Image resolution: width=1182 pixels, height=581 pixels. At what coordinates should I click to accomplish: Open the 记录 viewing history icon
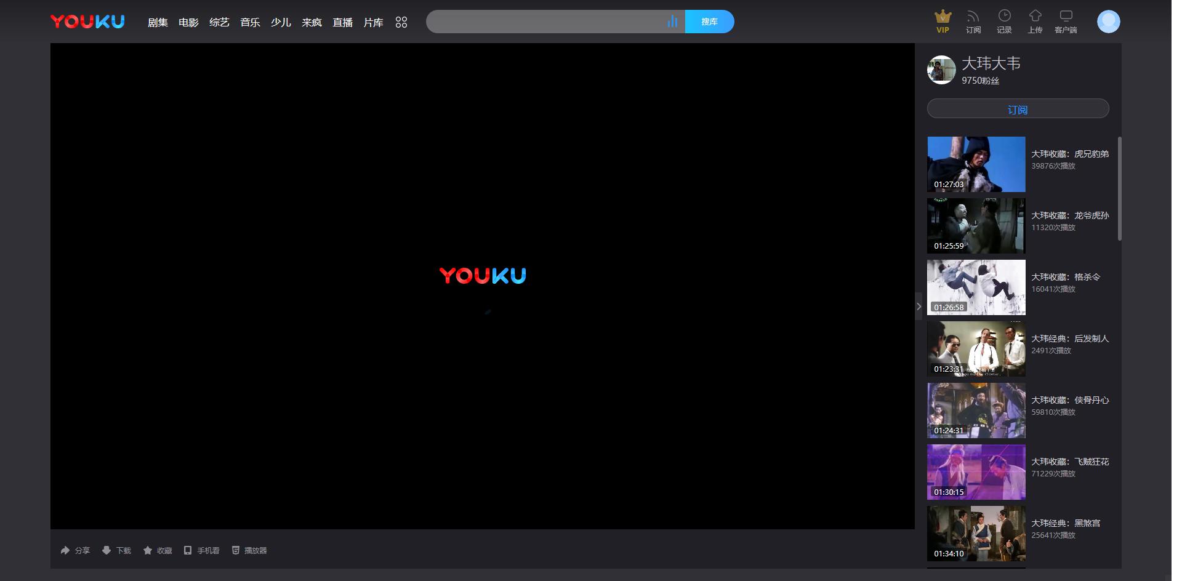[1004, 17]
